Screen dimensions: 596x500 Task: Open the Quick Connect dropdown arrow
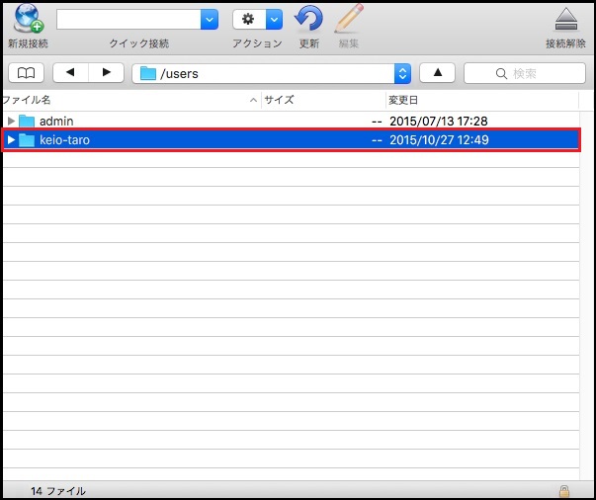pos(210,20)
